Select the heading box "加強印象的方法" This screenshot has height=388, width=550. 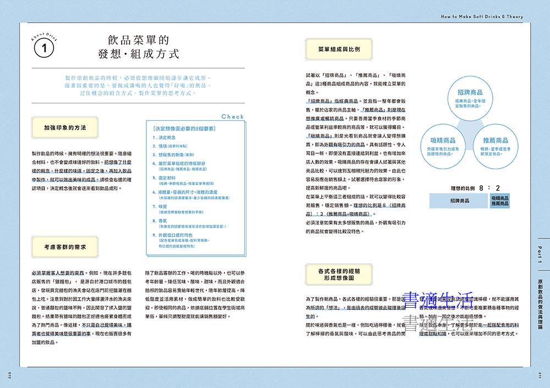point(65,128)
